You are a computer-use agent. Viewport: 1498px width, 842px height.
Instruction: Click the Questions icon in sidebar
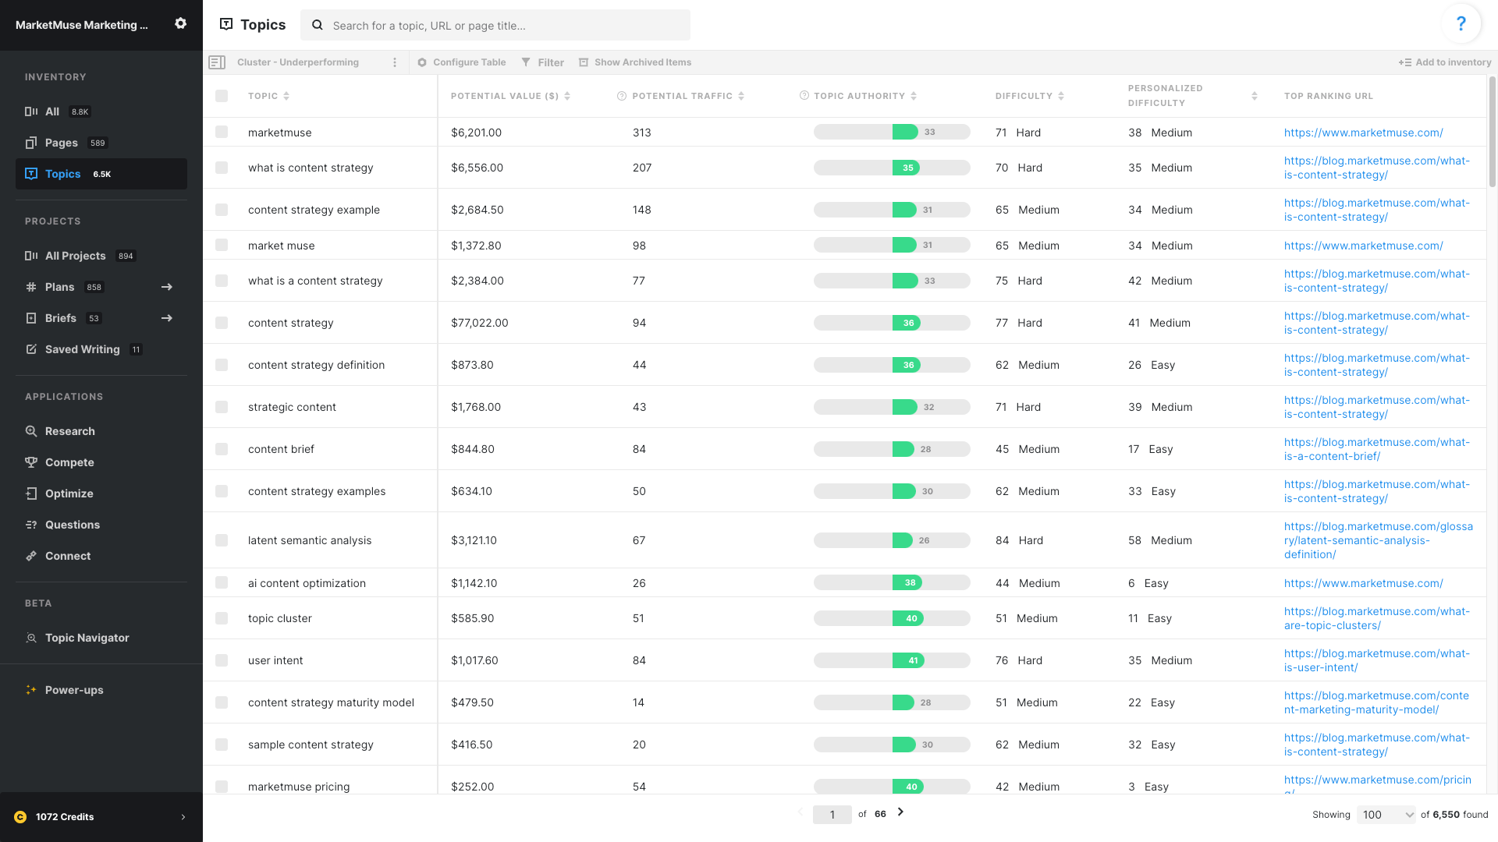pyautogui.click(x=31, y=525)
